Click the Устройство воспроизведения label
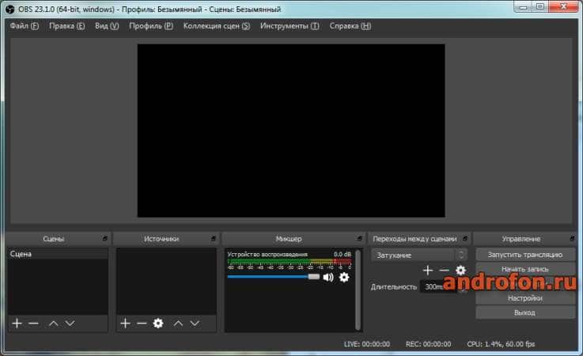 267,255
